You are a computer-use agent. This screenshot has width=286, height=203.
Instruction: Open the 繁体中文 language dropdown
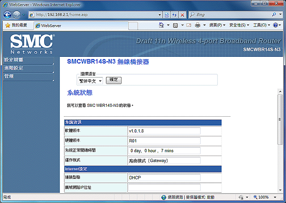90,81
